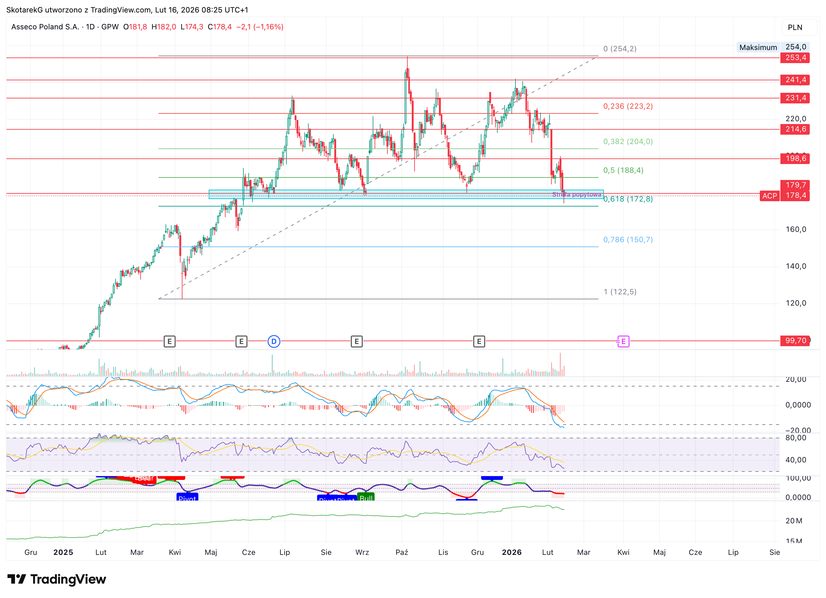826x598 pixels.
Task: Click the change value −2,1 (−1,16%)
Action: (260, 27)
